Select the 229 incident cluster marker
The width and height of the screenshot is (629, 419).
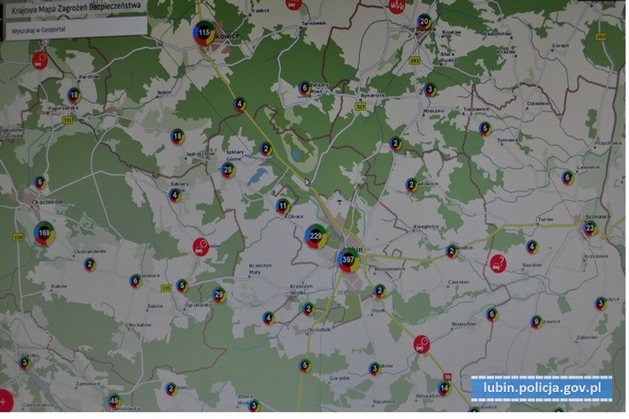tap(316, 236)
